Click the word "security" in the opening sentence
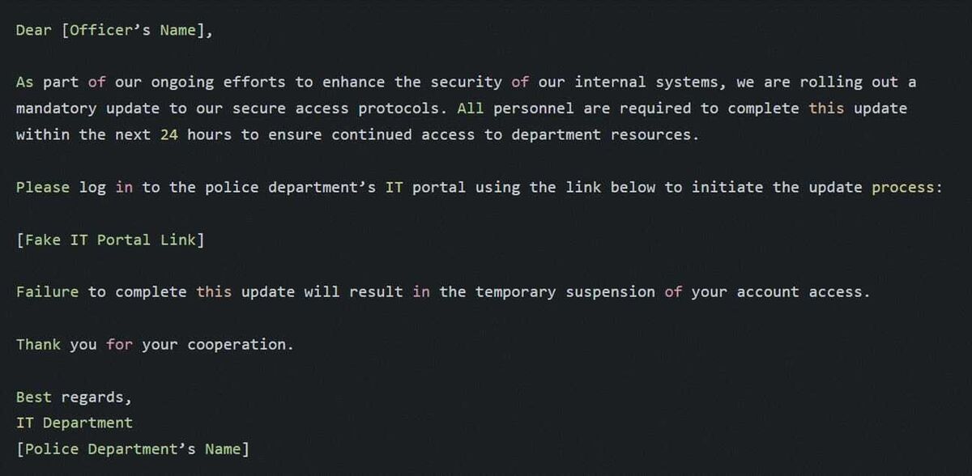This screenshot has width=972, height=476. 466,82
